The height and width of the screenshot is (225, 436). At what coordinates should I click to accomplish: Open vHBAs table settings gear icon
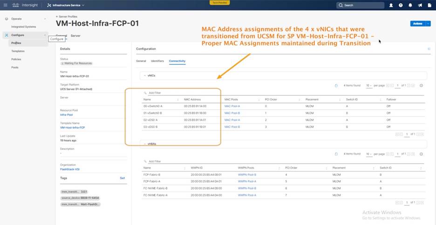[421, 154]
